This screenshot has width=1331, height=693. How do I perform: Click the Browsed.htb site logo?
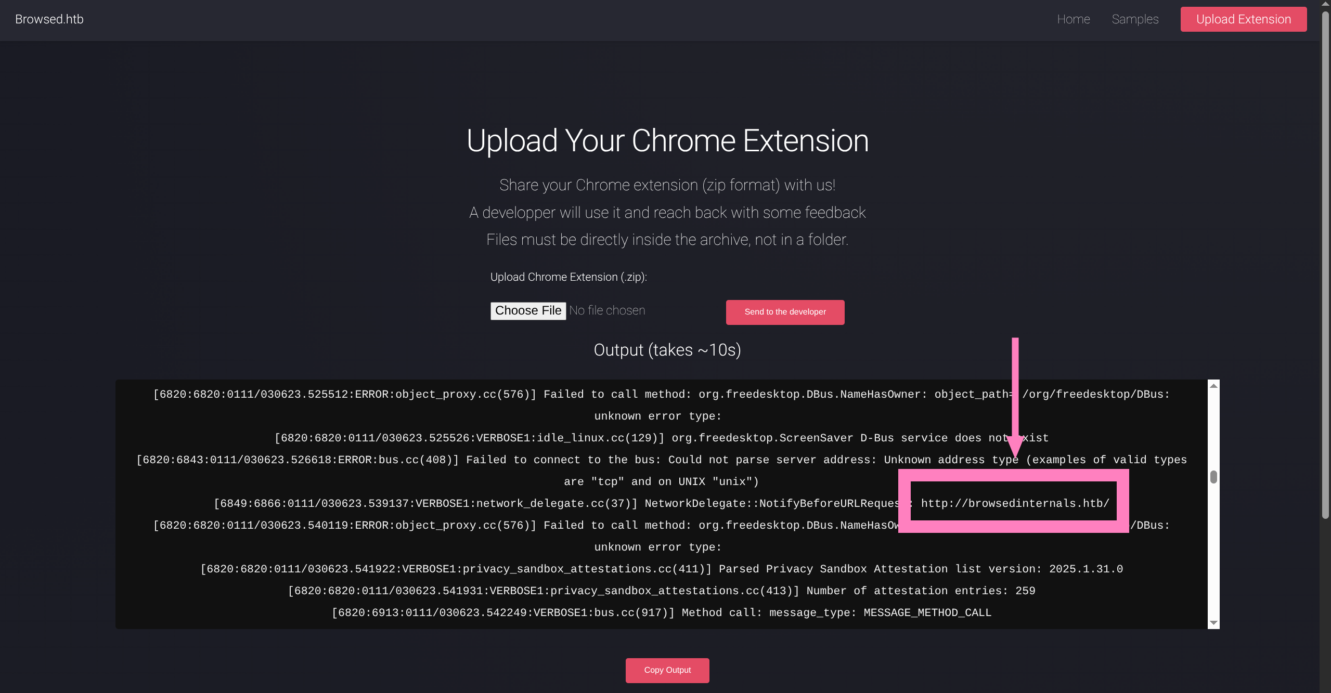(49, 19)
